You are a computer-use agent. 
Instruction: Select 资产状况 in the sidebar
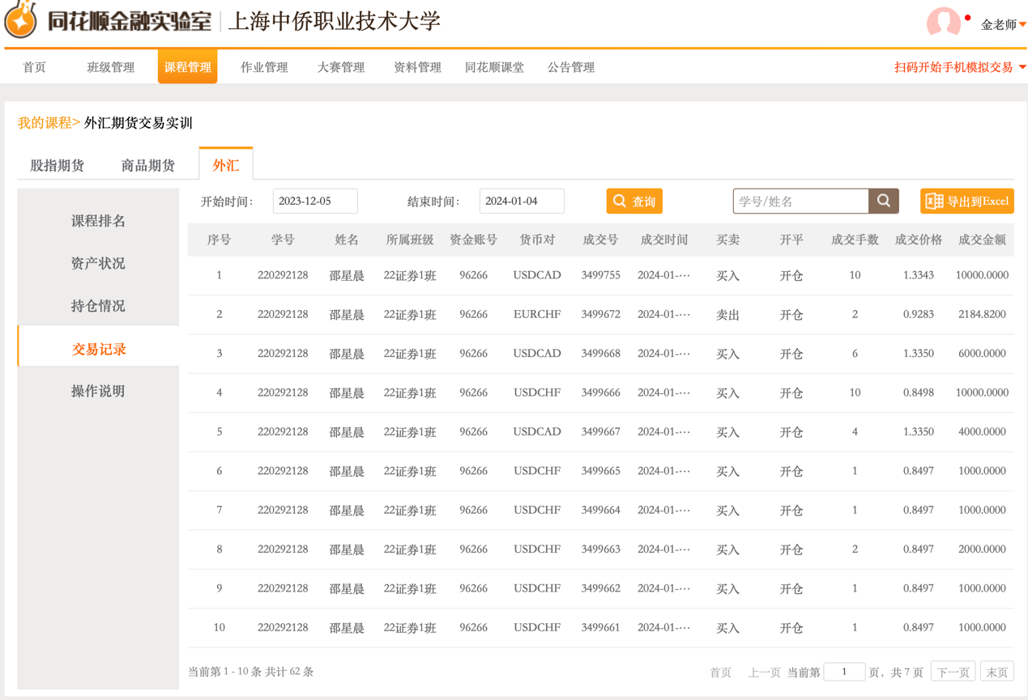(98, 263)
